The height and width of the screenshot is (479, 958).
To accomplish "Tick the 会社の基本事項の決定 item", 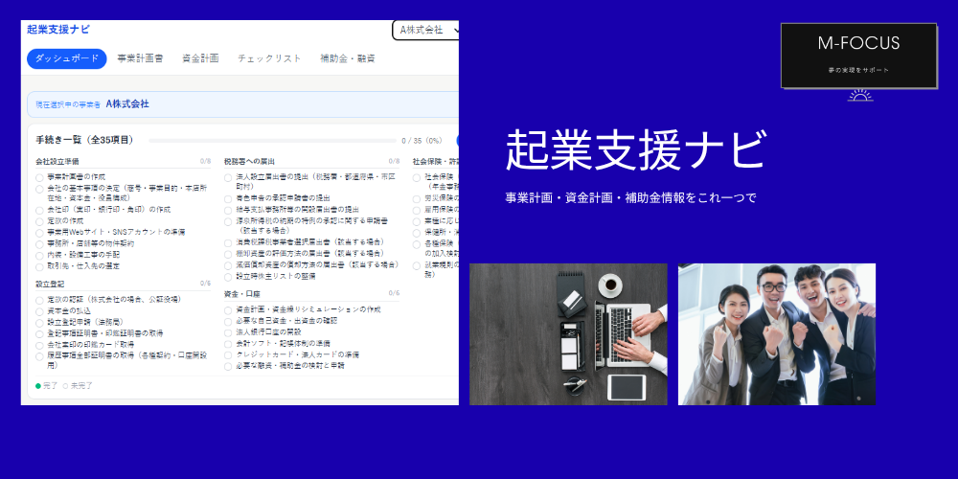I will point(39,189).
